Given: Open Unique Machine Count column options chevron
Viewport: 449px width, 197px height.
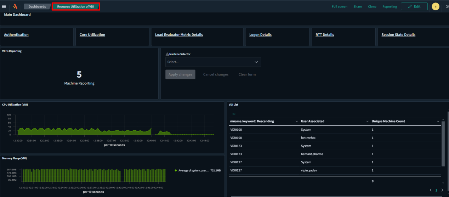Looking at the screenshot, I should coord(438,122).
